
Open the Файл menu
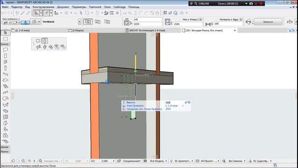pos(5,7)
